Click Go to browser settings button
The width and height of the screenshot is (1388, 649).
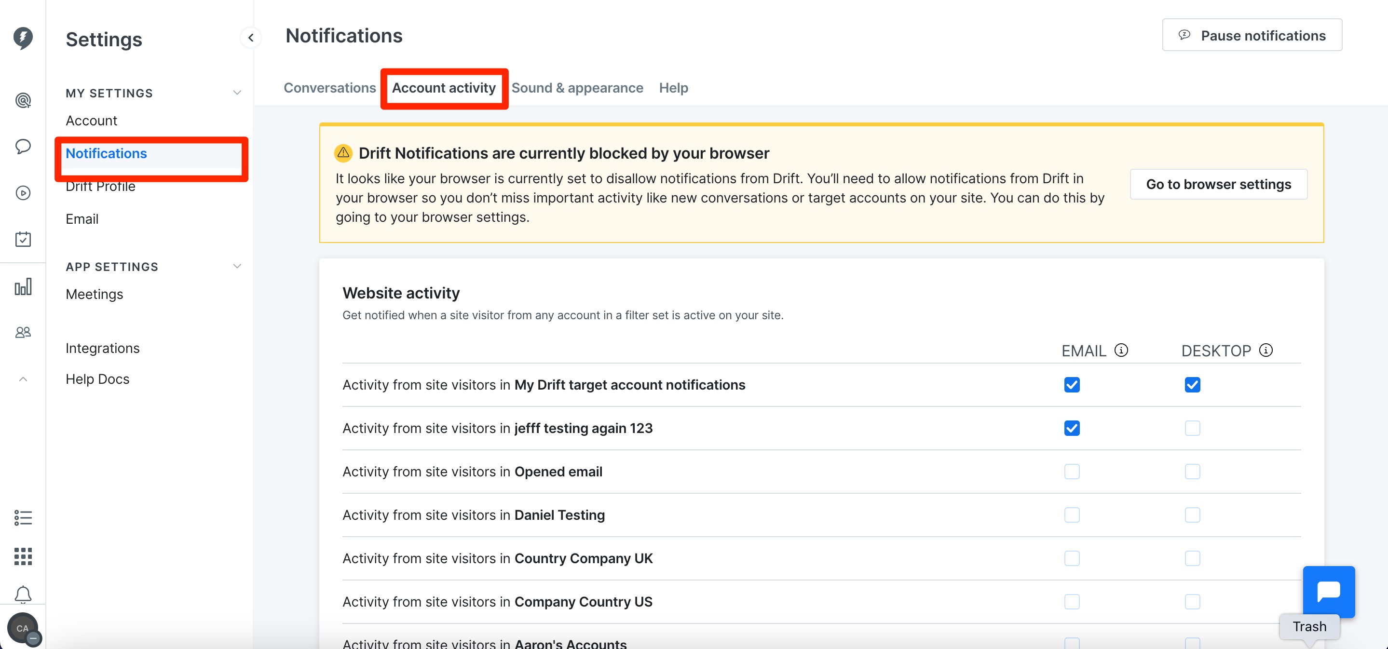click(1218, 184)
